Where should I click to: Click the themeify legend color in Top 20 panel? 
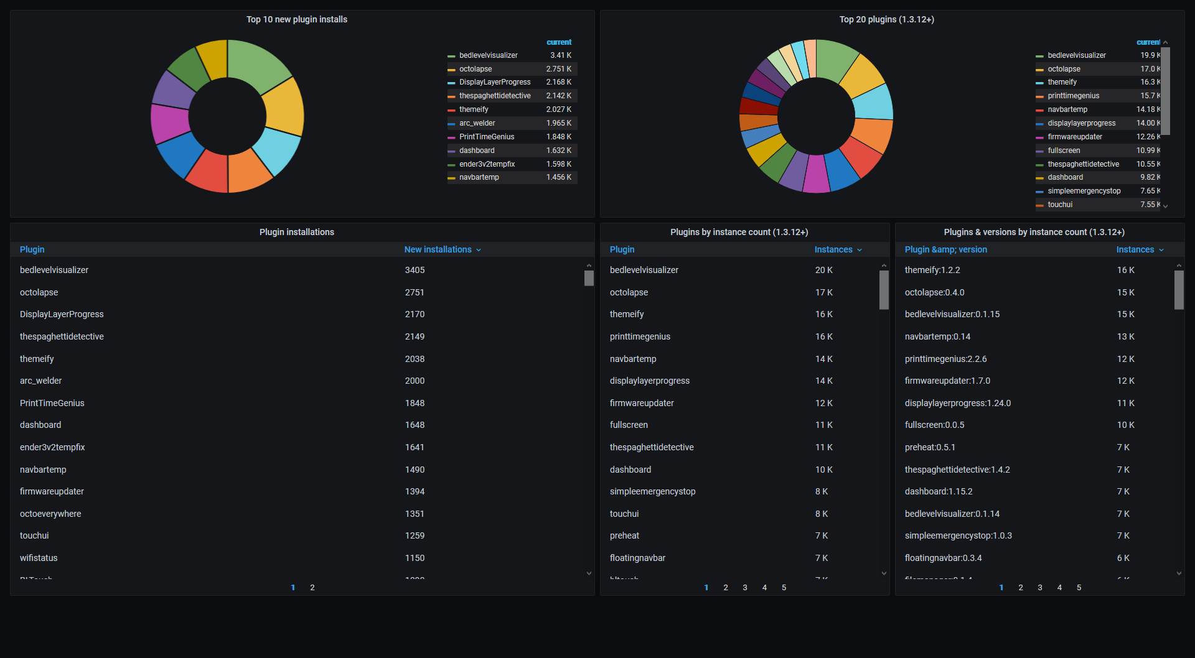point(1039,83)
